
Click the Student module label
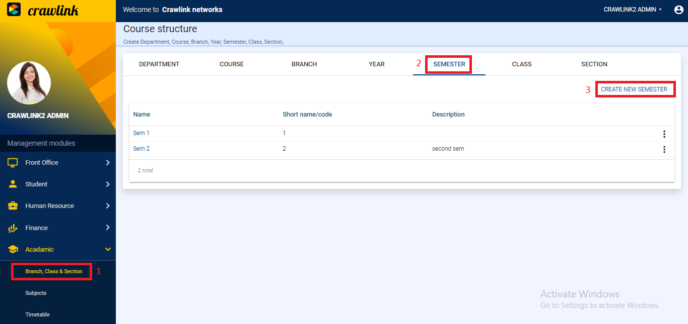pyautogui.click(x=36, y=184)
